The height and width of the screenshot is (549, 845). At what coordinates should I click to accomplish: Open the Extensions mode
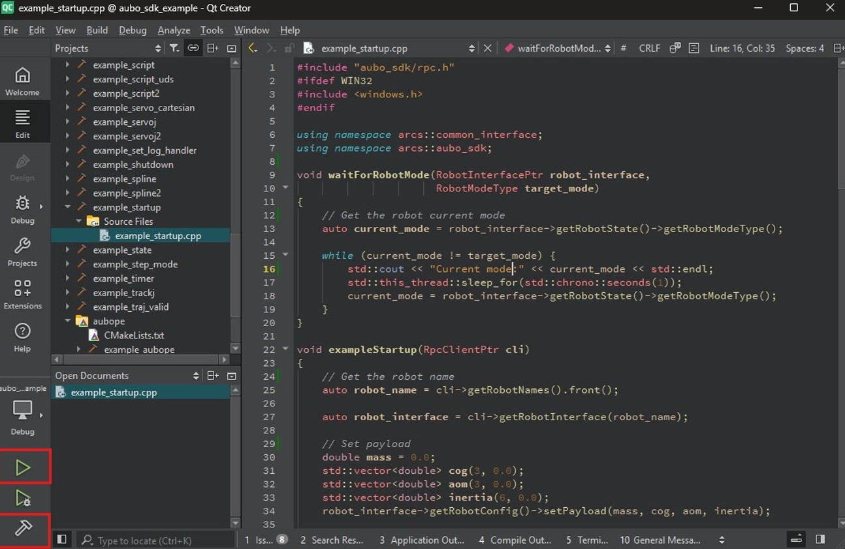click(x=22, y=295)
